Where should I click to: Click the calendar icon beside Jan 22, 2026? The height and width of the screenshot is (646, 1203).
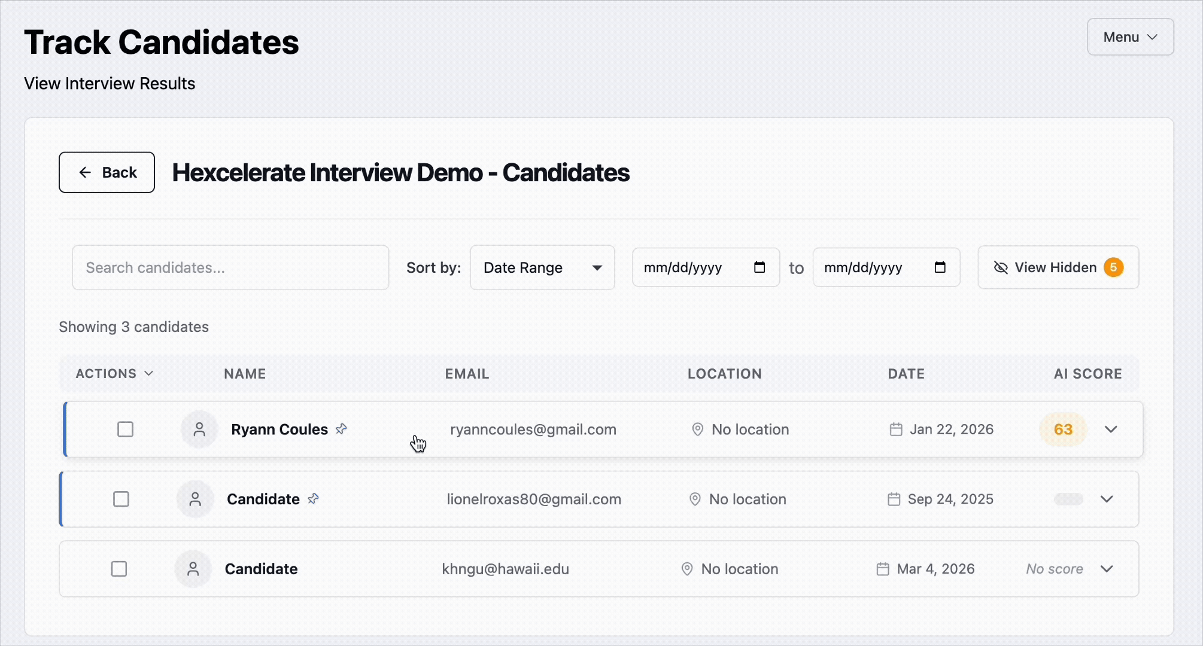(896, 429)
